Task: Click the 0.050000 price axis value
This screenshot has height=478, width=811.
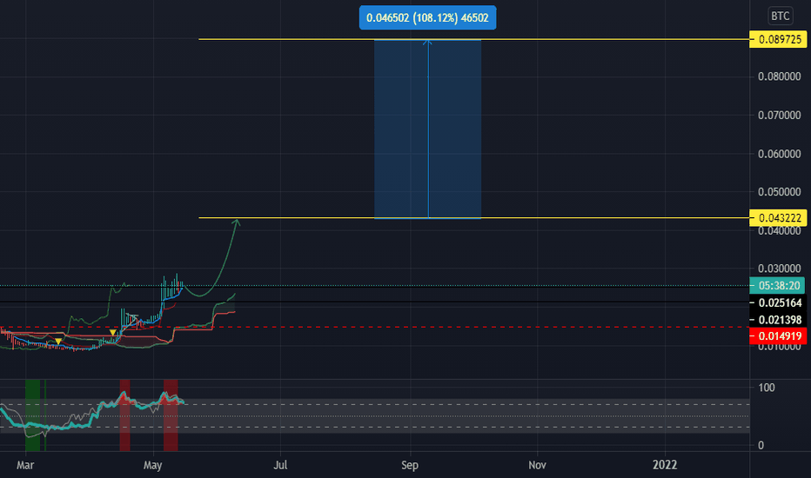Action: [x=779, y=192]
